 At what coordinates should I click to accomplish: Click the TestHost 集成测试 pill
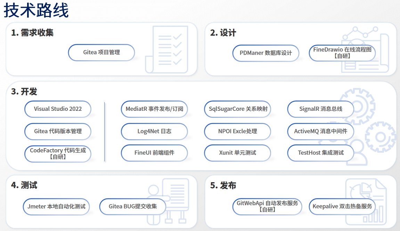coord(321,153)
